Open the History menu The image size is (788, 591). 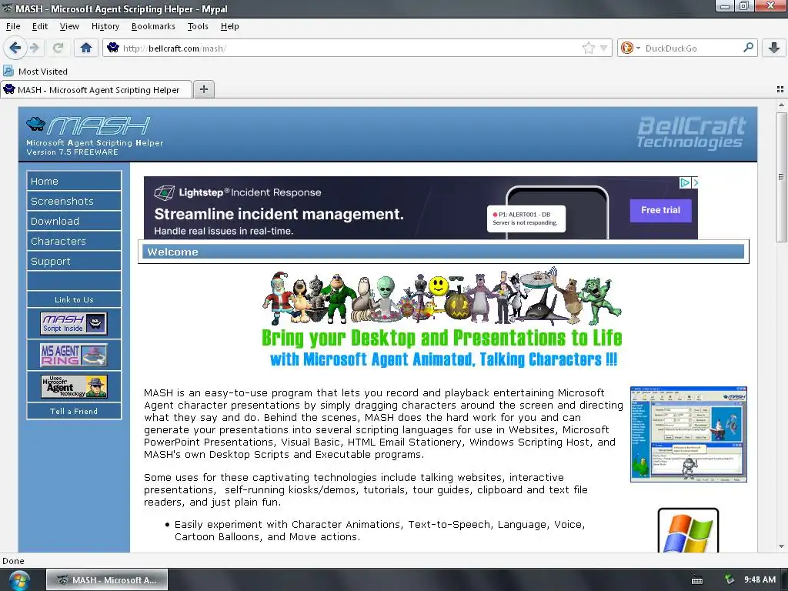point(105,26)
